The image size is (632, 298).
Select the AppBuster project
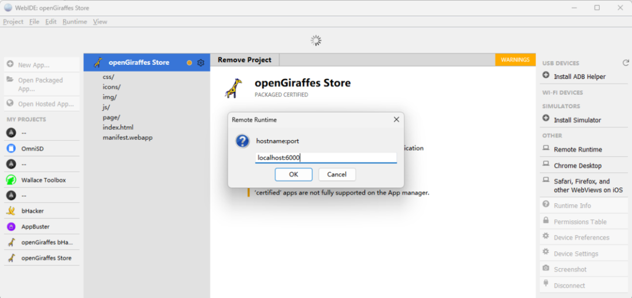42,227
